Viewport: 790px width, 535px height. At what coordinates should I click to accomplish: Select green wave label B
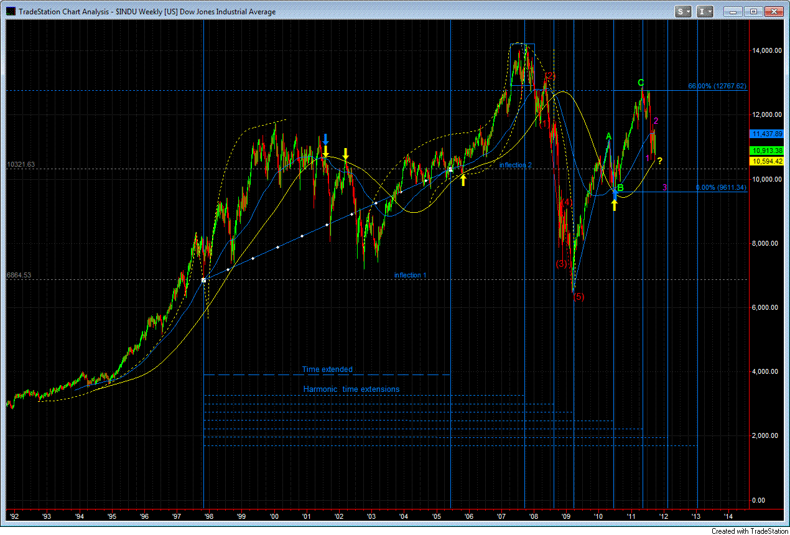[620, 188]
